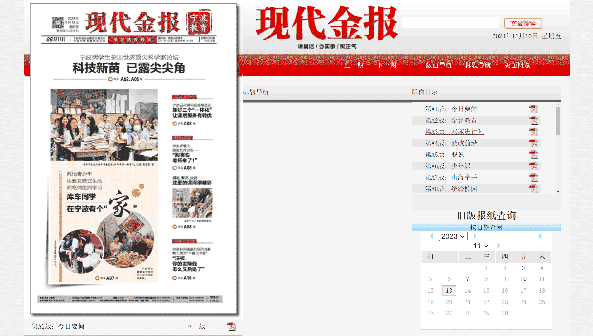Screen dimensions: 593x336
Task: Open 第A8版：缤纷校园 link
Action: (x=451, y=189)
